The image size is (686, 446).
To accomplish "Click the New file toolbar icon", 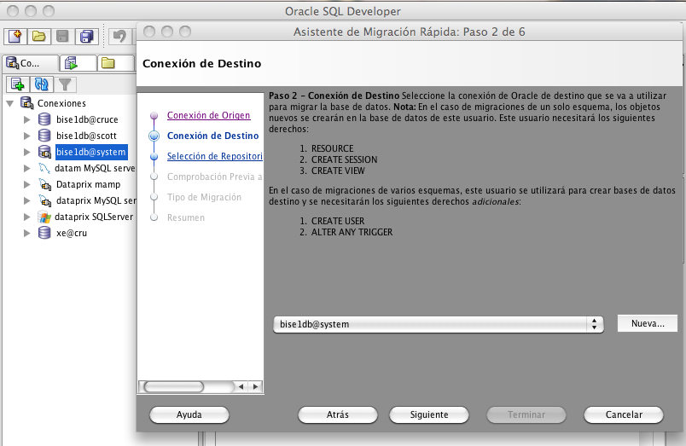I will tap(15, 37).
